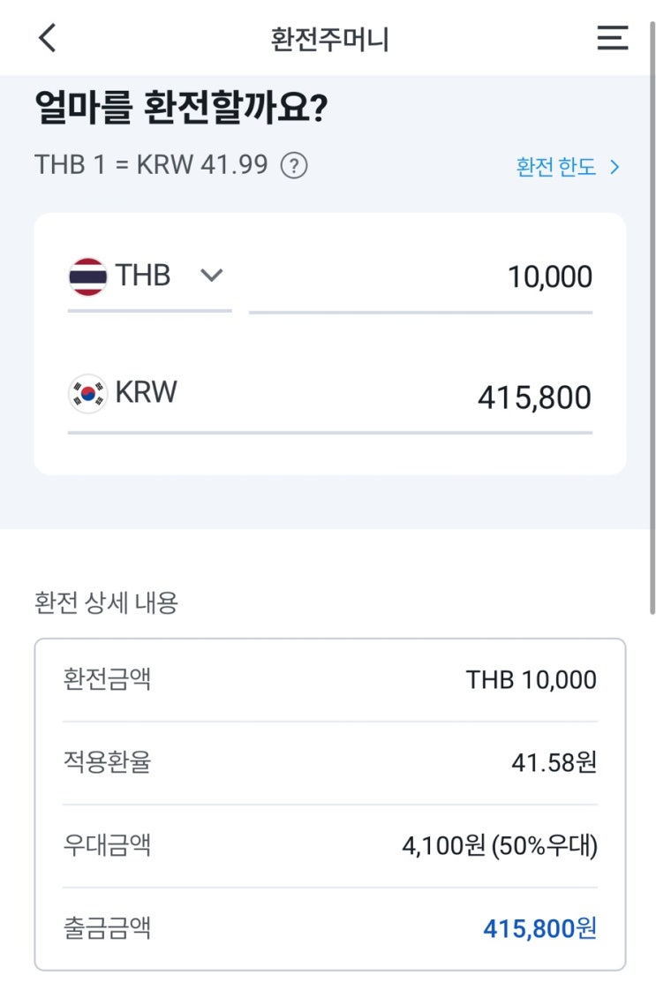Open the hamburger menu icon
The width and height of the screenshot is (656, 1006).
pos(612,38)
